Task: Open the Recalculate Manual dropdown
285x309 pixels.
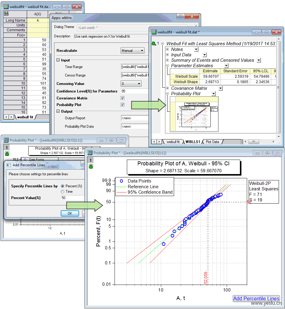Action: coord(133,51)
